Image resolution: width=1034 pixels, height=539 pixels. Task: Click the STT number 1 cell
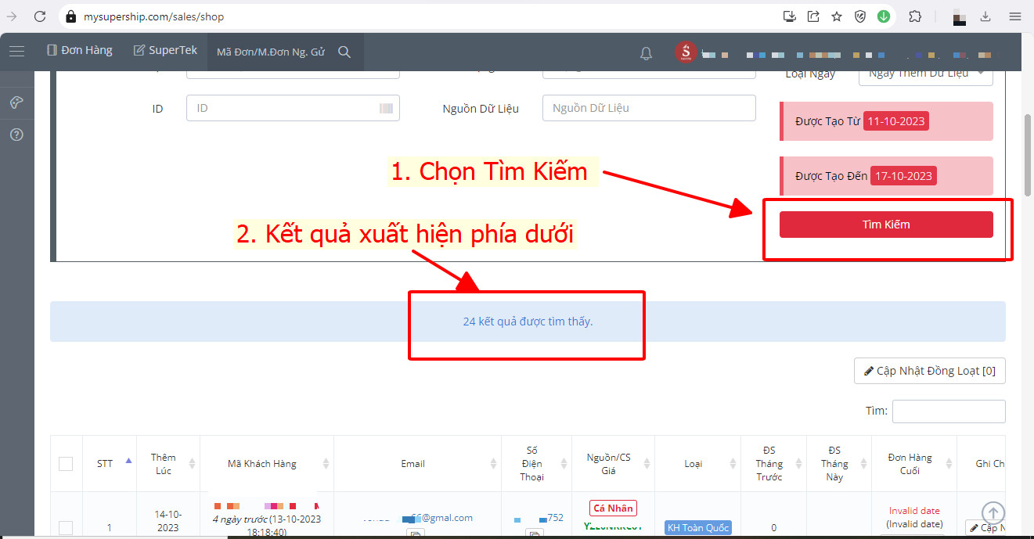(110, 527)
